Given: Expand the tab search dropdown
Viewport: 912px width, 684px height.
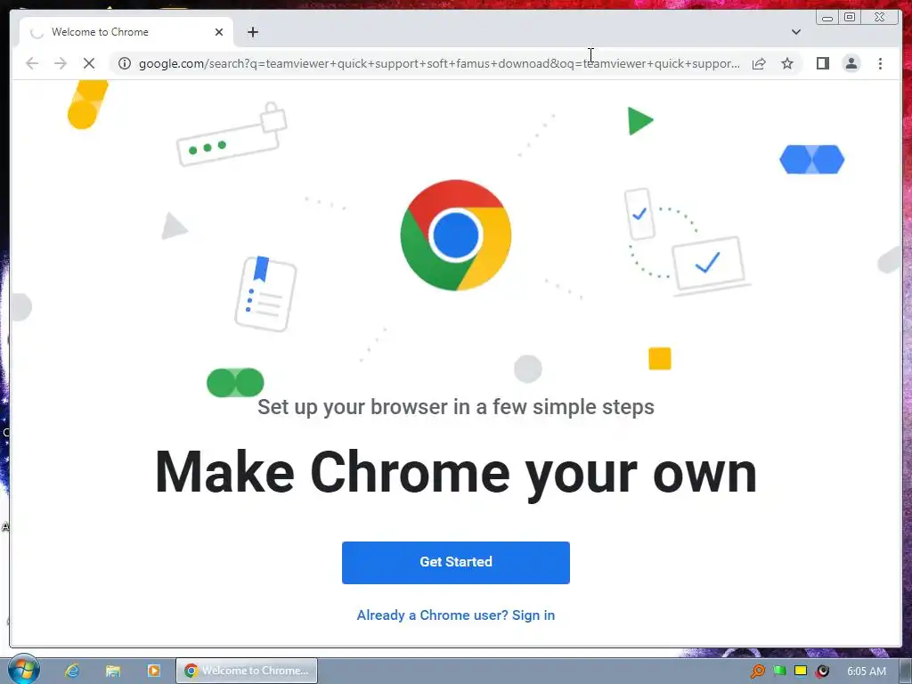Looking at the screenshot, I should click(795, 32).
